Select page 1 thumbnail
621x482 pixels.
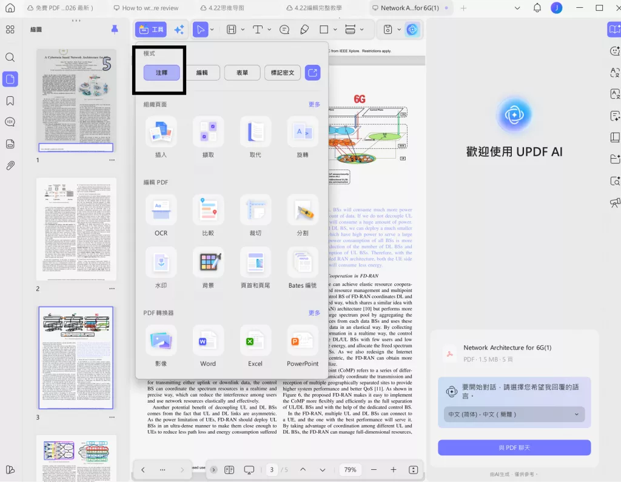click(76, 101)
